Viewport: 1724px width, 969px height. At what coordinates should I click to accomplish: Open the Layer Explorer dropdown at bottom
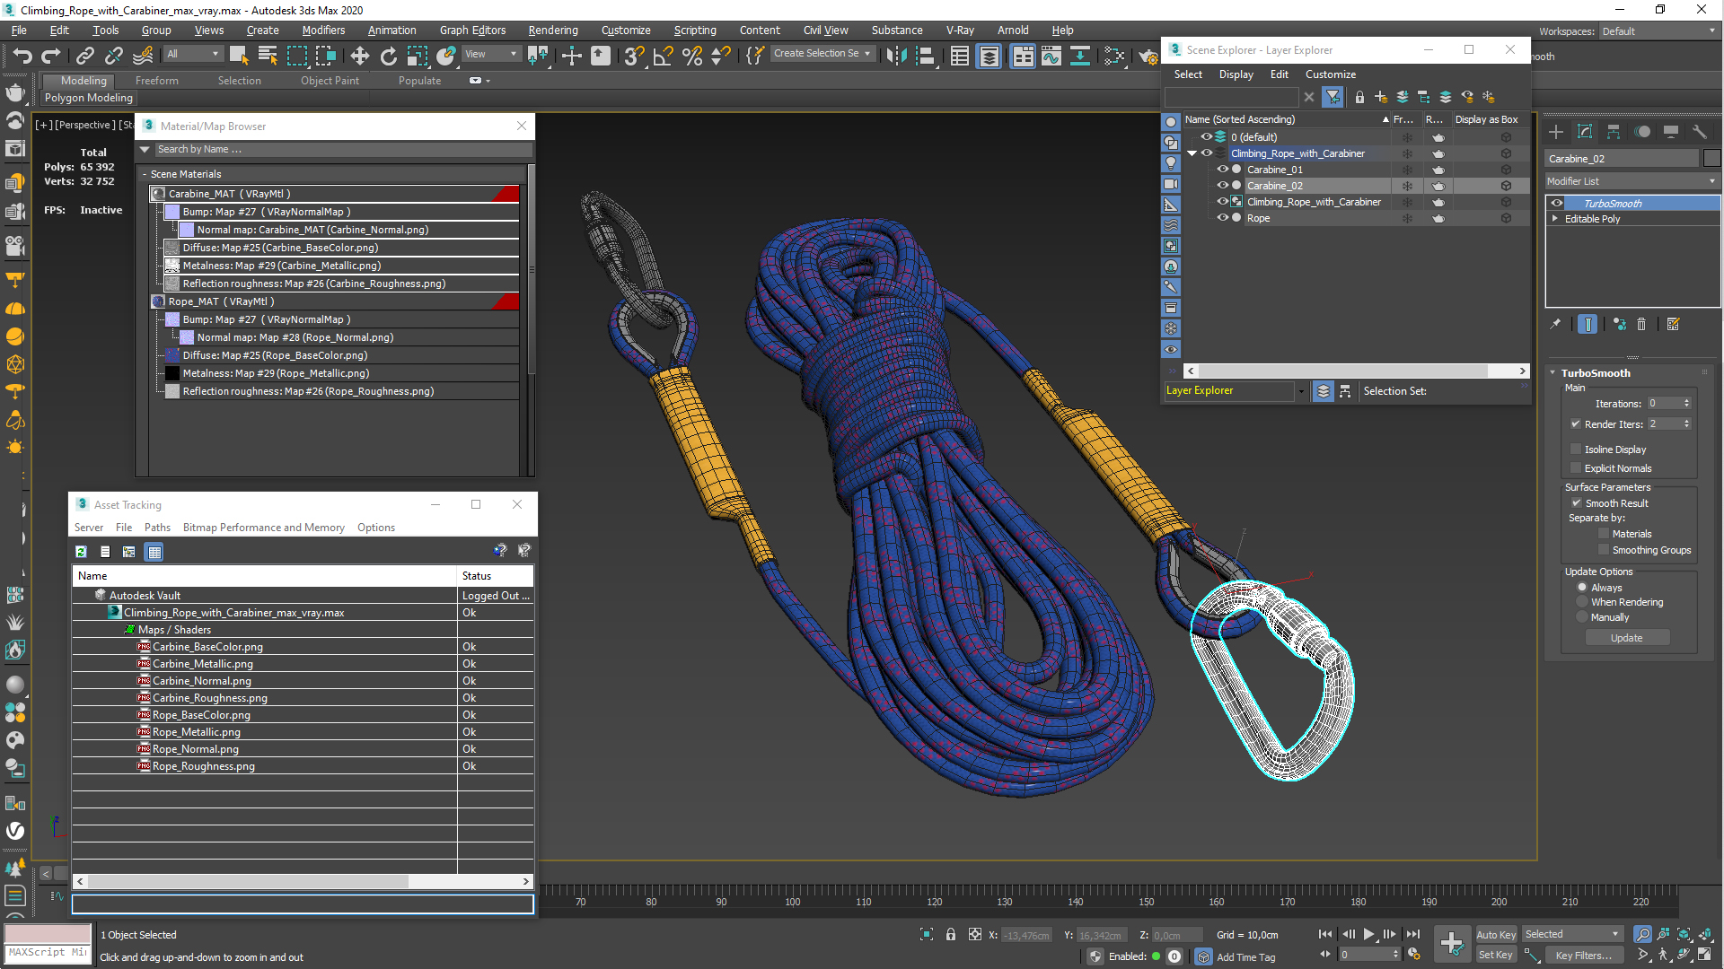pyautogui.click(x=1301, y=391)
